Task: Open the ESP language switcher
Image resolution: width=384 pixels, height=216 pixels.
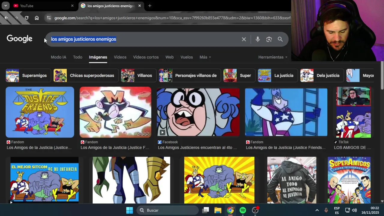Action: (337, 210)
